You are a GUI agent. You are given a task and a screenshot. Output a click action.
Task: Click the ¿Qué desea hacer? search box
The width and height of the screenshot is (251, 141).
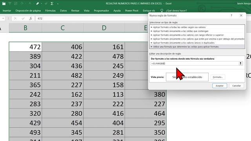click(x=176, y=11)
